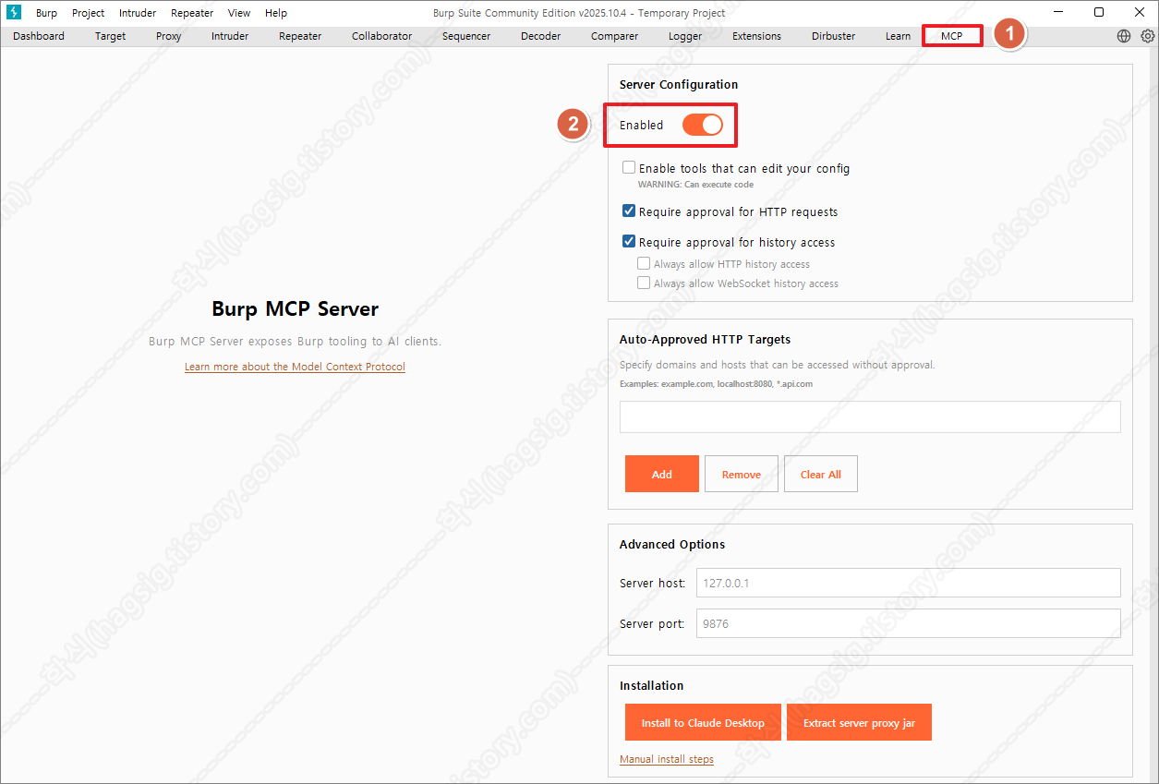Switch to the Decoder tab
The height and width of the screenshot is (784, 1159).
540,36
